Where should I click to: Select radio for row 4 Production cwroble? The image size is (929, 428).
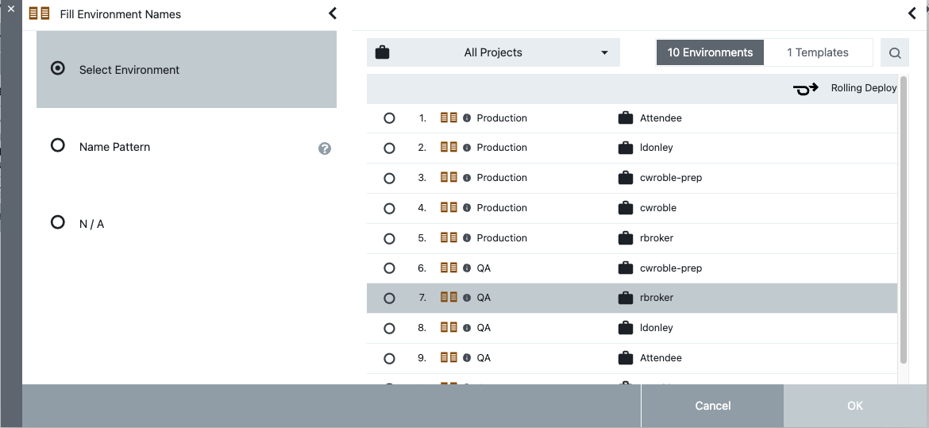click(389, 208)
